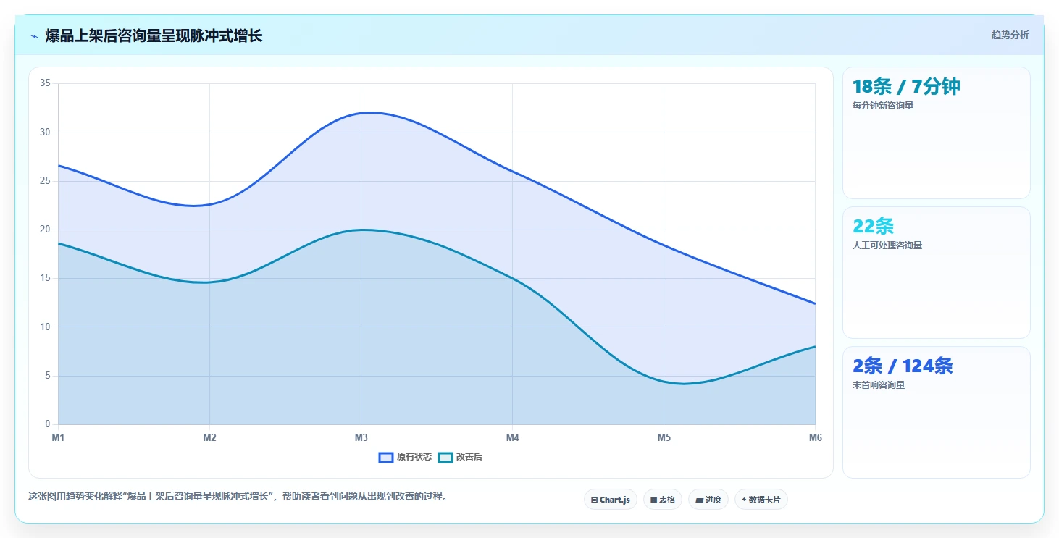1059x538 pixels.
Task: Click the 22条 card value
Action: coord(874,227)
